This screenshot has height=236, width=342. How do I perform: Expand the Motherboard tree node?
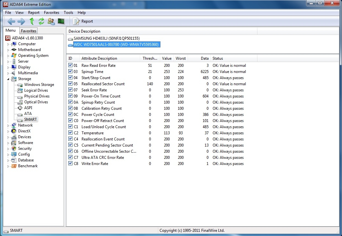point(8,50)
